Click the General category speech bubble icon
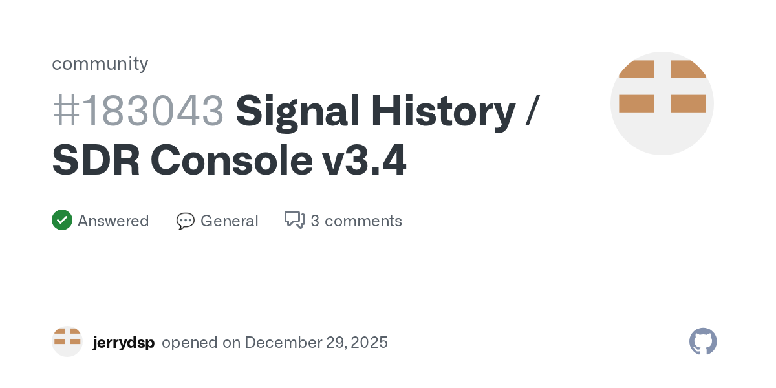The image size is (776, 388). pyautogui.click(x=186, y=221)
